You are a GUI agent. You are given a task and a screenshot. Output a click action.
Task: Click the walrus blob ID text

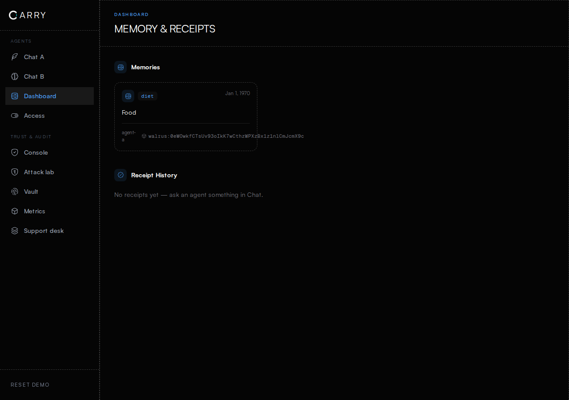226,136
